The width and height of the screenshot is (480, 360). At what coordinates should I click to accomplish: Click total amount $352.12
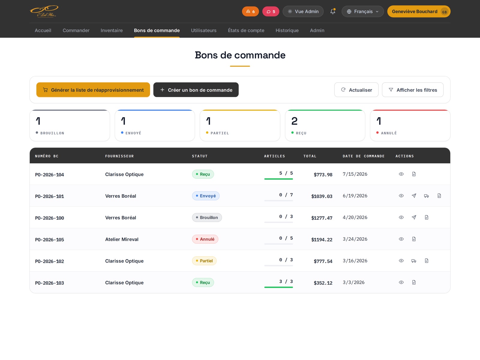(323, 283)
